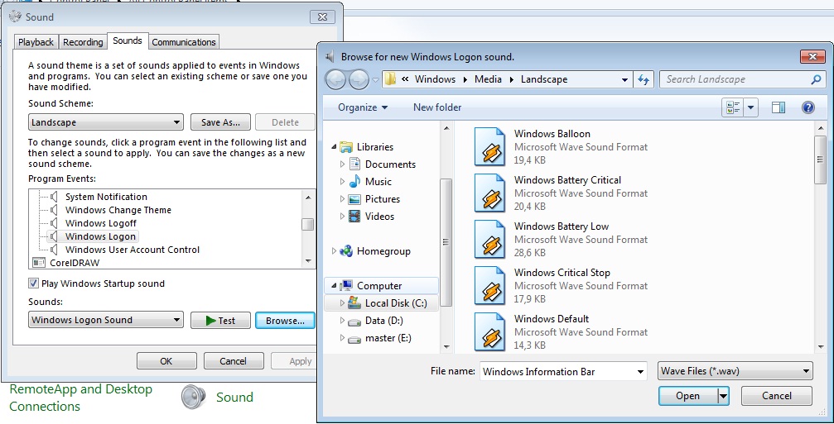
Task: Select Windows Logoff in Program Events
Action: click(100, 223)
